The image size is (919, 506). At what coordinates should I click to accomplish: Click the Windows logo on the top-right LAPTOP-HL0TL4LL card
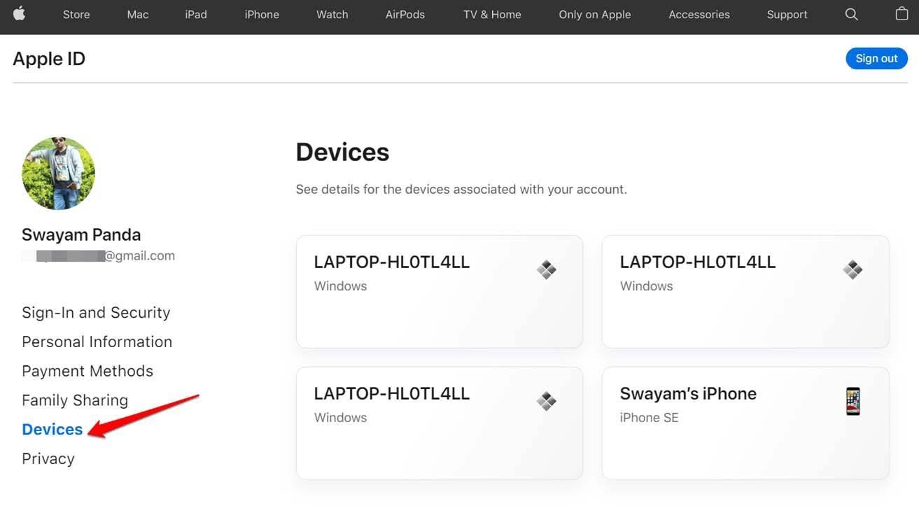(853, 269)
